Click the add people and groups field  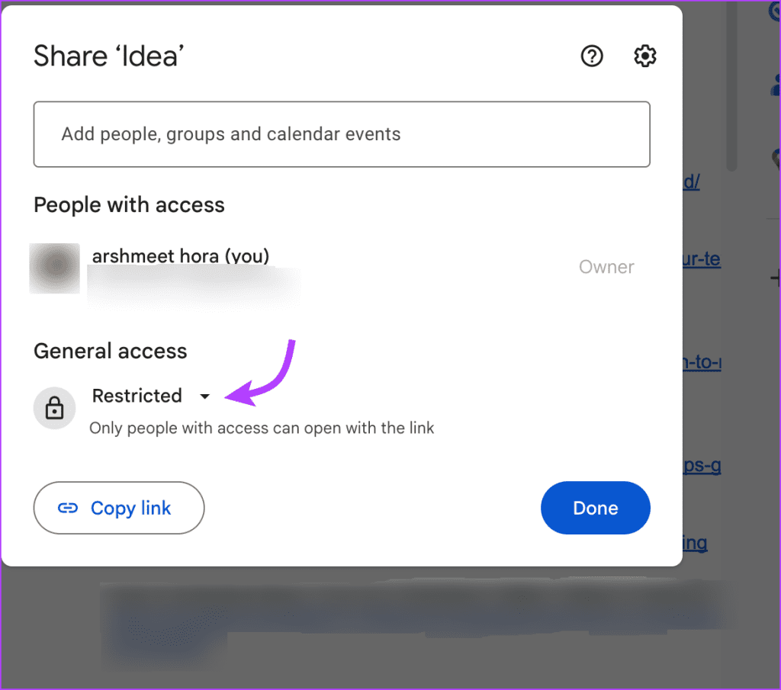pyautogui.click(x=341, y=134)
